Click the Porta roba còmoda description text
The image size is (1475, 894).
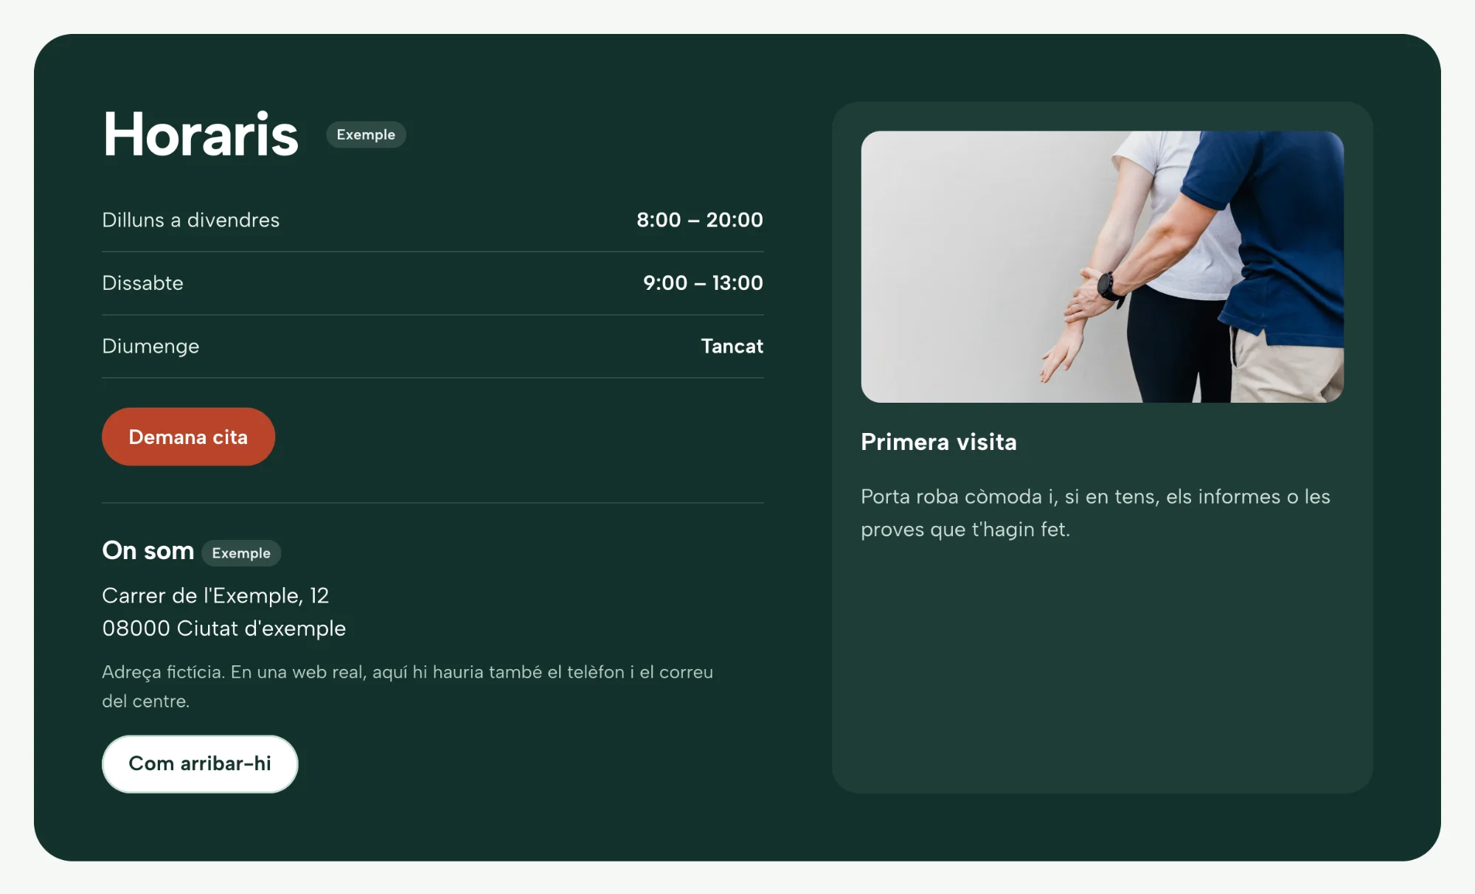1095,513
